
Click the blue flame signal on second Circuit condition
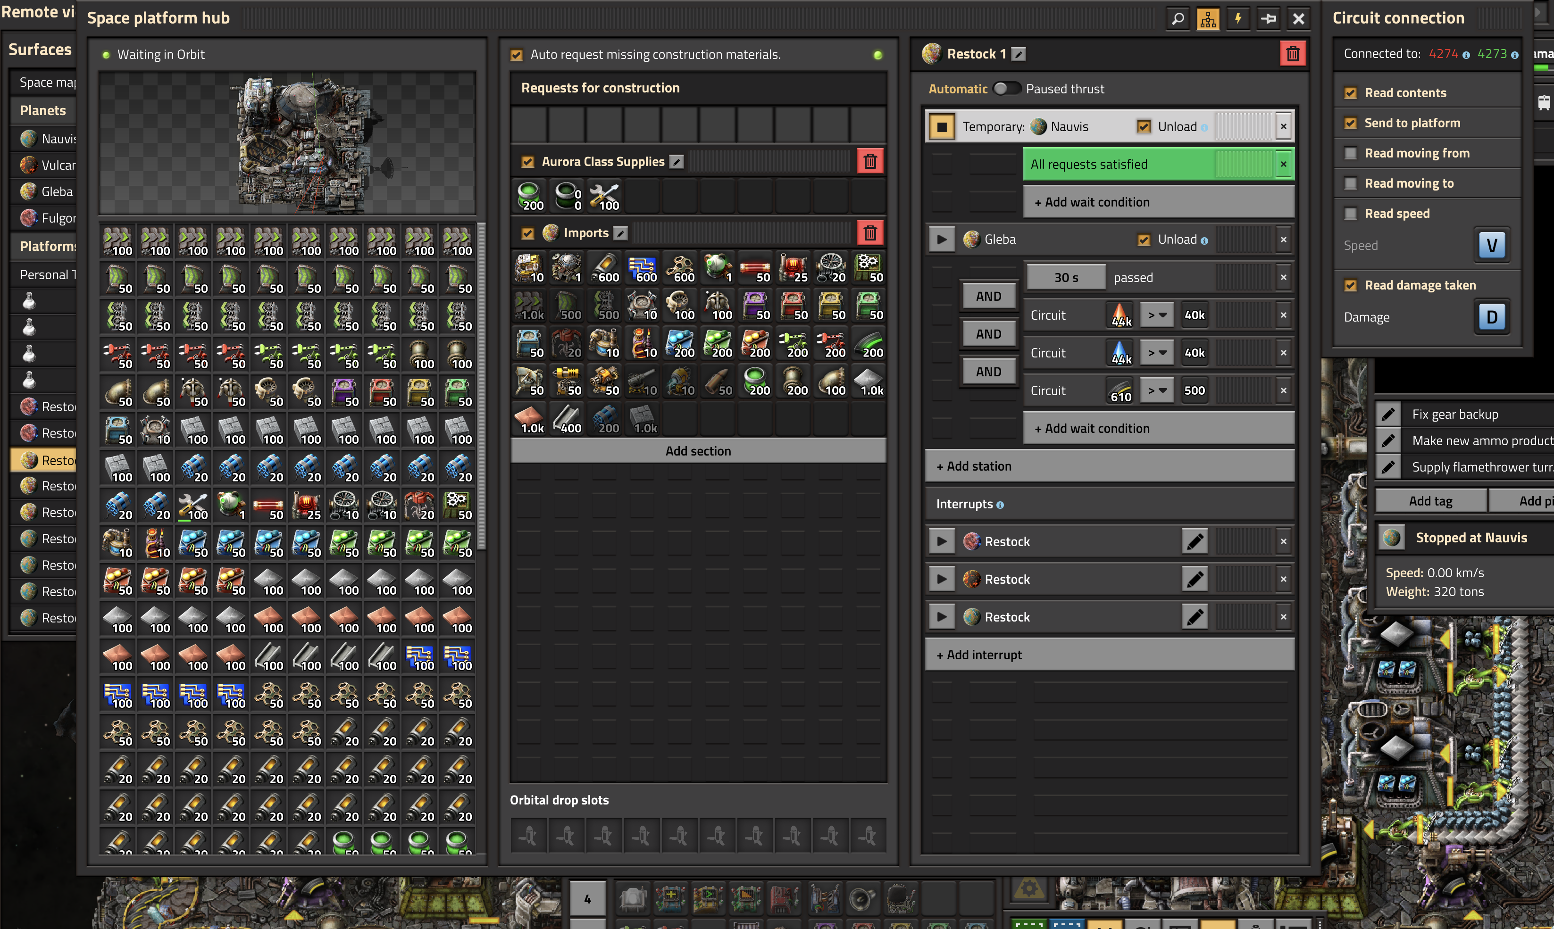pos(1120,353)
